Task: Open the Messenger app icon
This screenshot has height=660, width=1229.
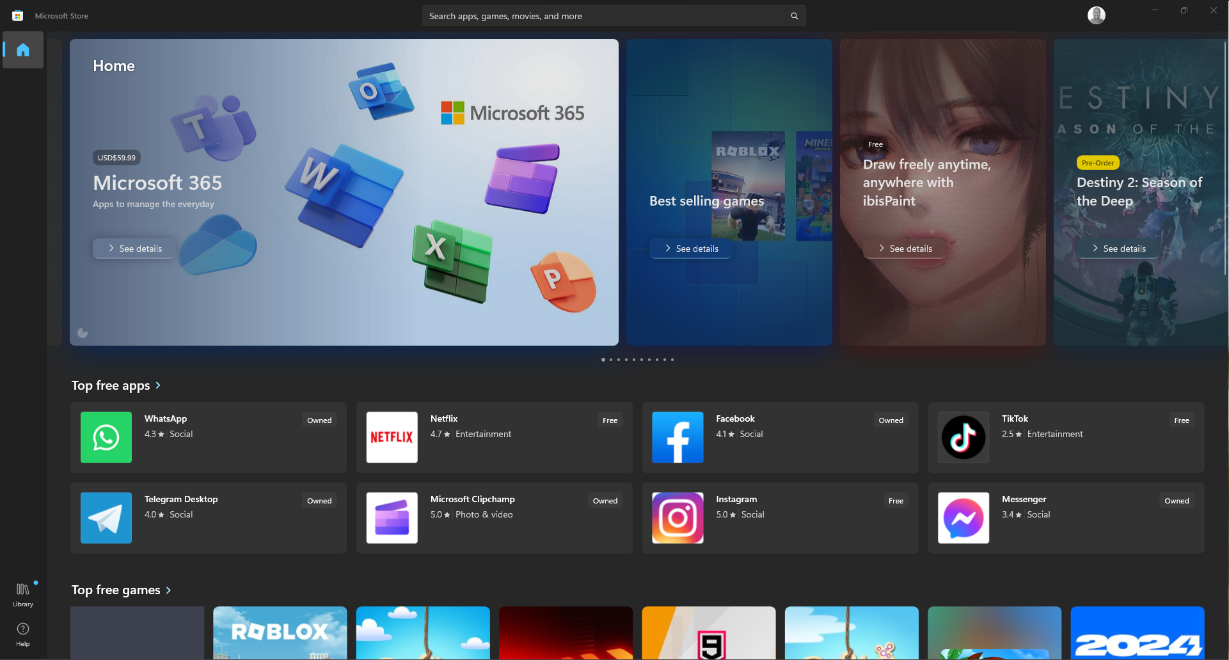Action: [x=963, y=518]
